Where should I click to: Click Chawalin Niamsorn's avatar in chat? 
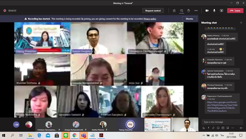(x=204, y=61)
